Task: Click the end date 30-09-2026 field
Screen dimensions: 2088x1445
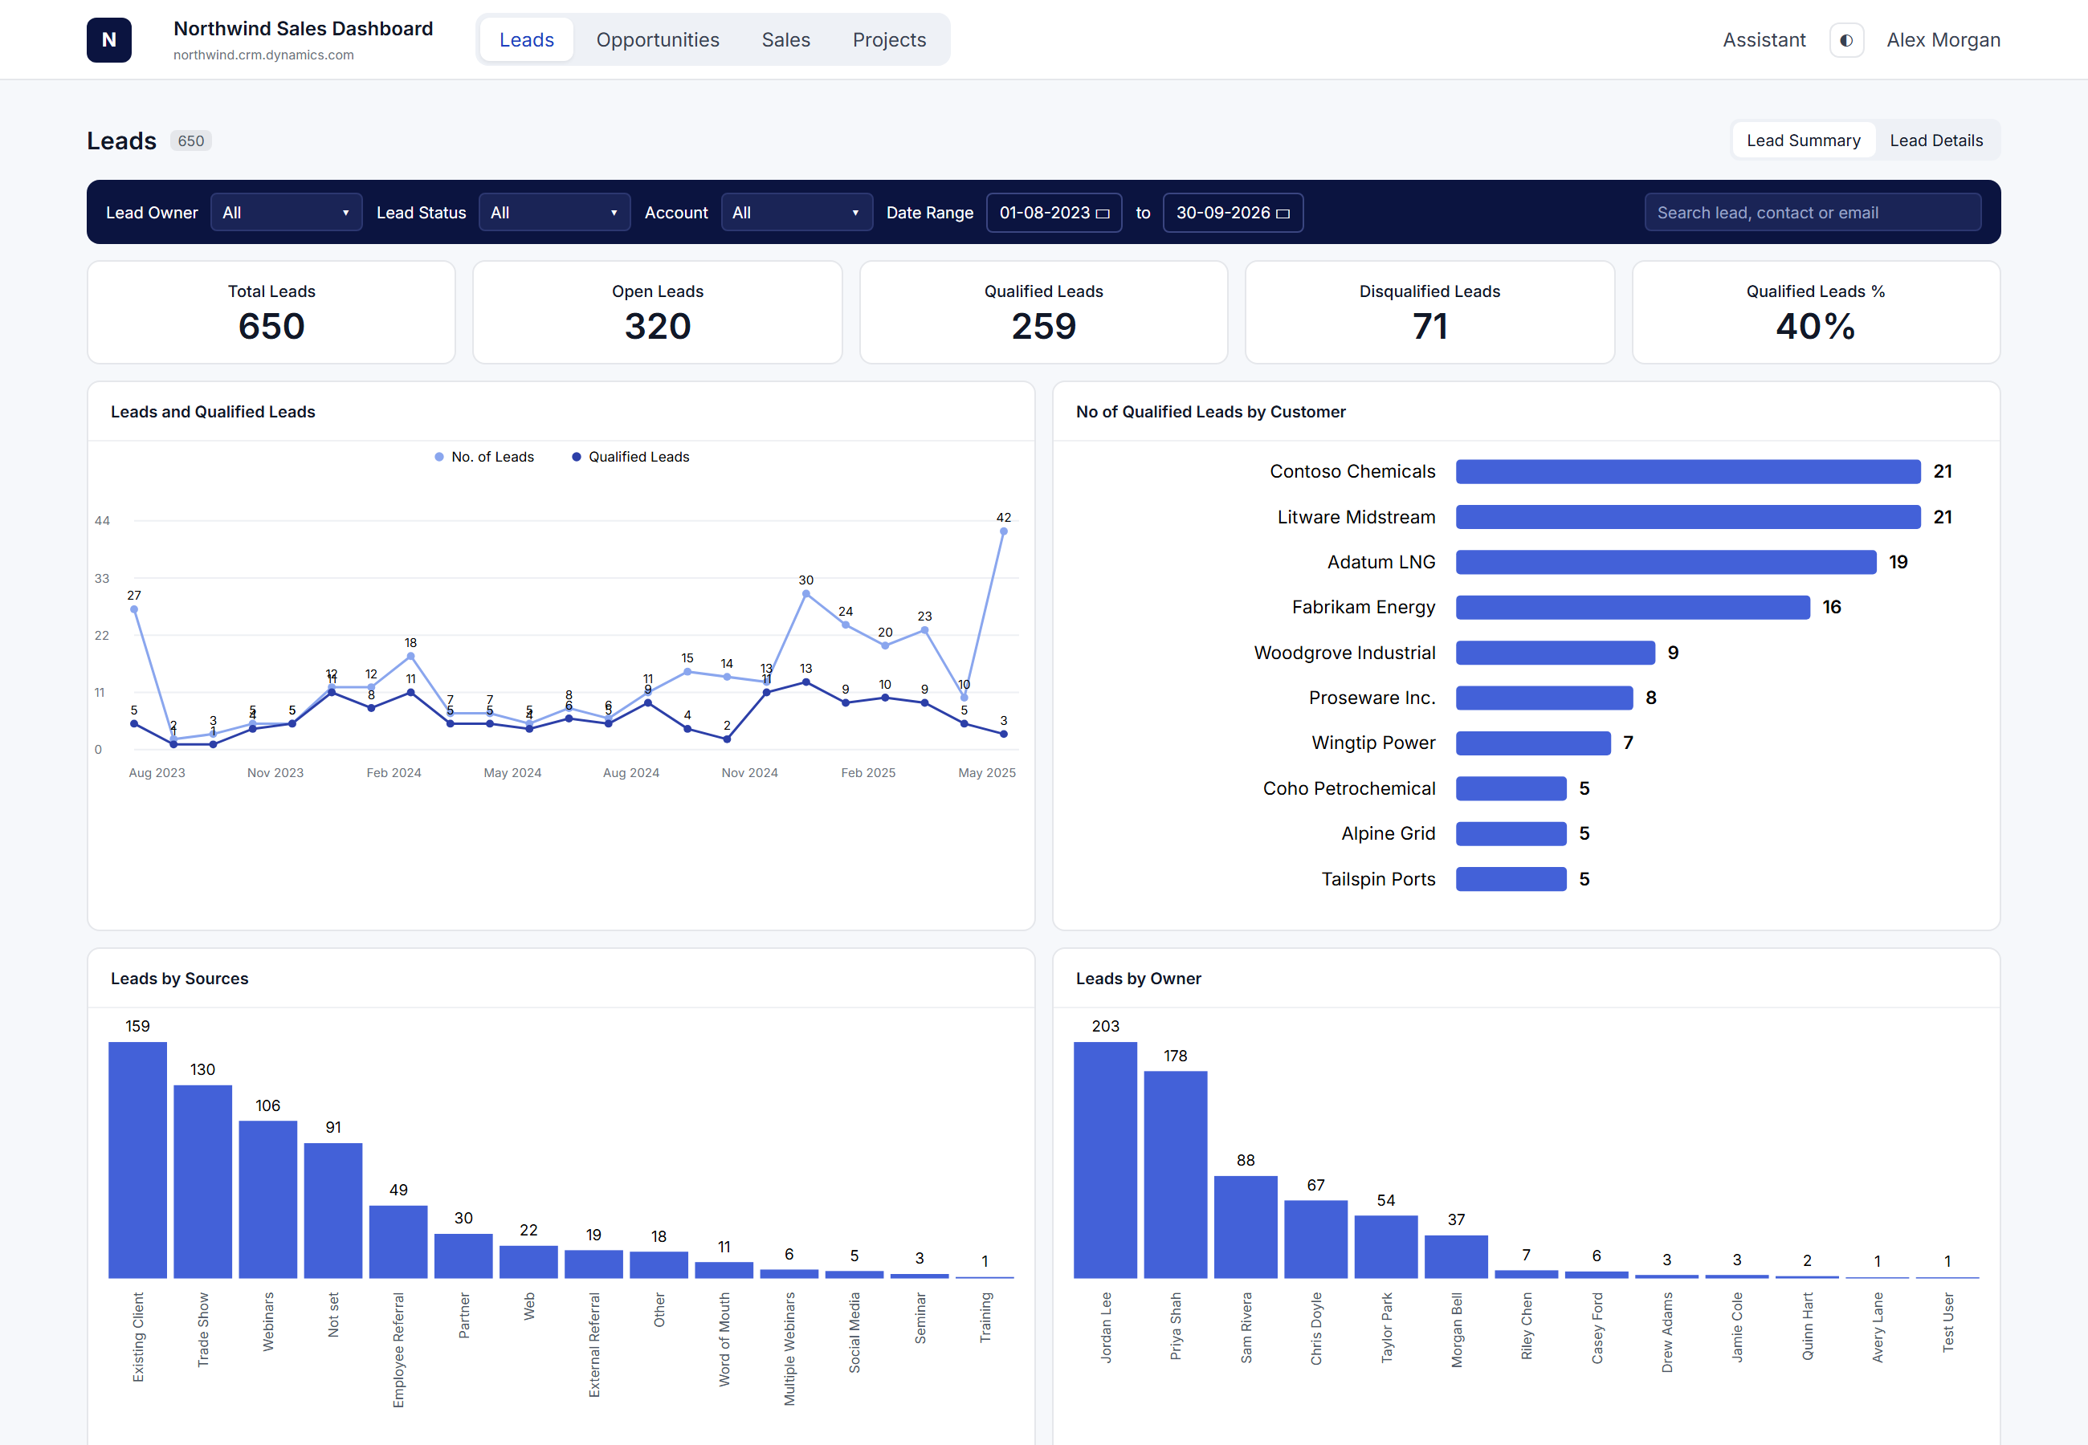Action: 1234,213
